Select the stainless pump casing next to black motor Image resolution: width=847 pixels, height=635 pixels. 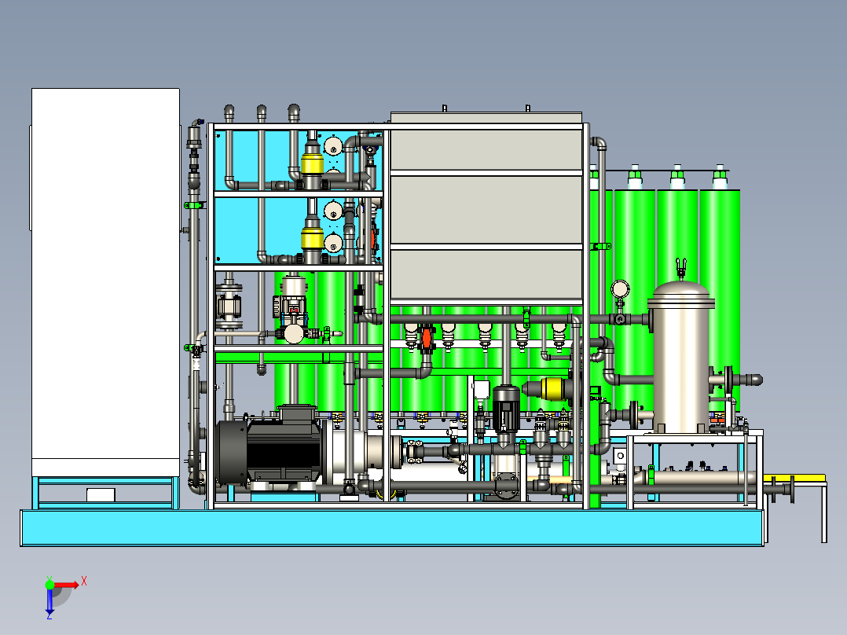coord(362,451)
